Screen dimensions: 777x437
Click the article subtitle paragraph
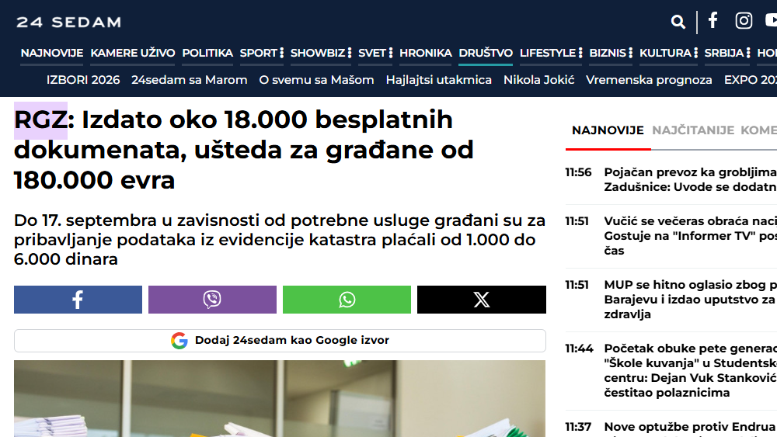pyautogui.click(x=280, y=240)
